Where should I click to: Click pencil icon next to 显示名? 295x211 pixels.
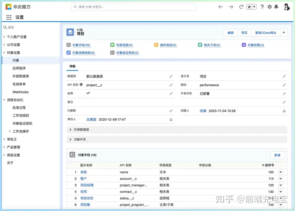pos(284,76)
